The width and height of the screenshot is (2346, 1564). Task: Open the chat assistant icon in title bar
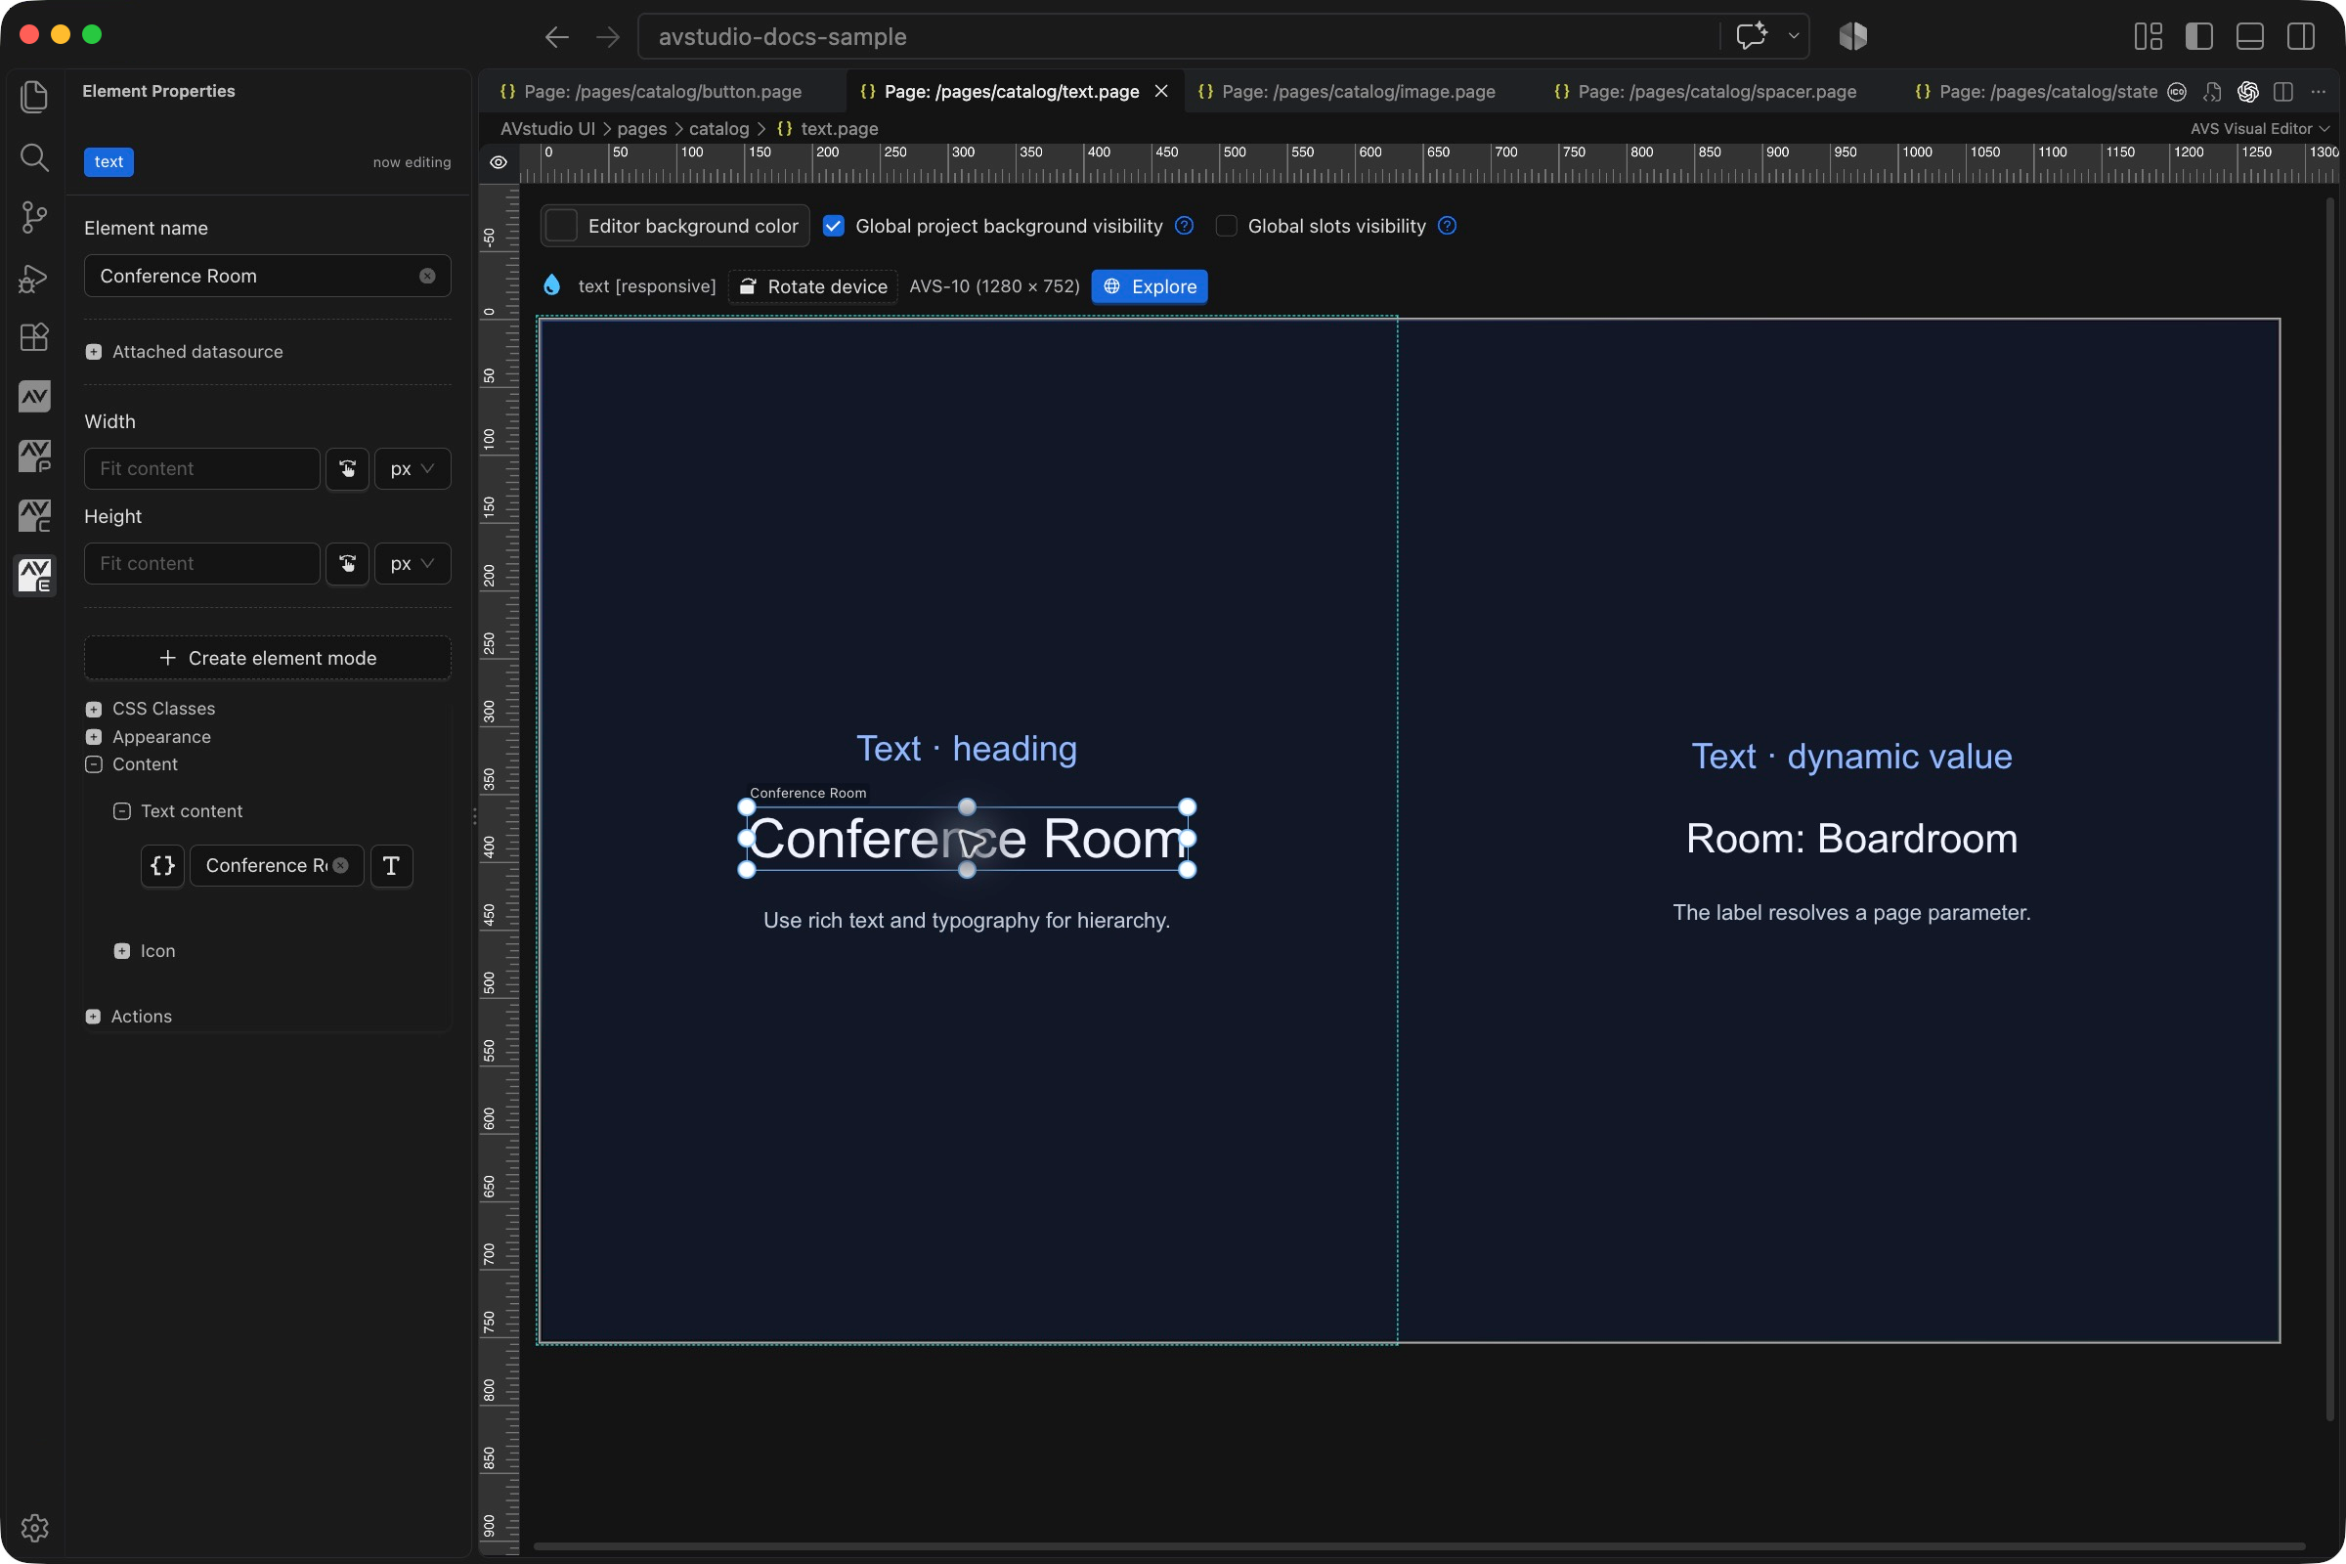click(x=1752, y=36)
